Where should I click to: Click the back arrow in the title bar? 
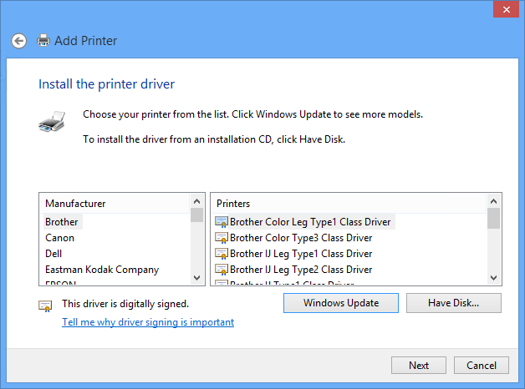coord(19,40)
